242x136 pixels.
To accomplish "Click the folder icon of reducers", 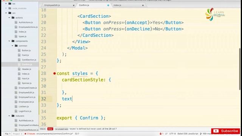I will [13, 116].
